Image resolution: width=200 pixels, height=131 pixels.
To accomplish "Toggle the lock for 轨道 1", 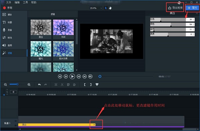I will [x=16, y=125].
